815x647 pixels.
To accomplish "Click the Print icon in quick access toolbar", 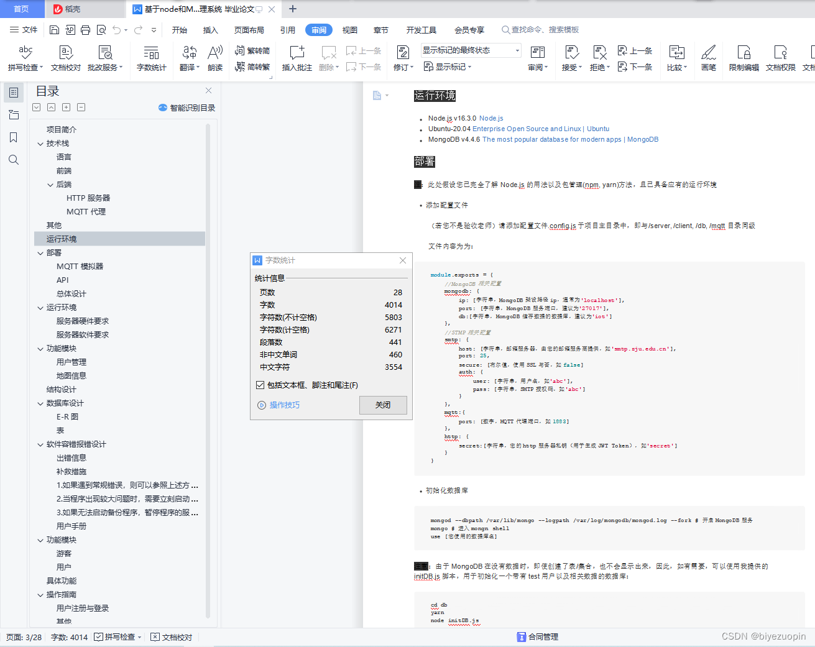I will (85, 30).
